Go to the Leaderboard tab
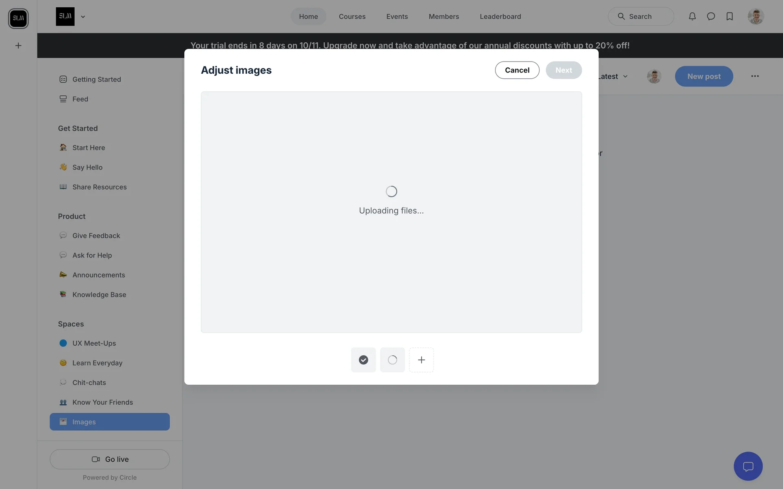Screen dimensions: 783x489 click(500, 17)
